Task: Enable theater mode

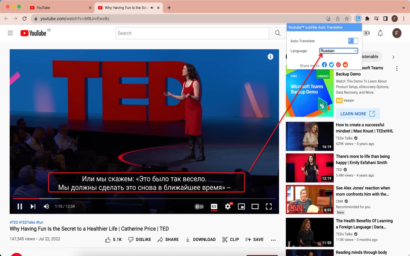Action: (255, 206)
